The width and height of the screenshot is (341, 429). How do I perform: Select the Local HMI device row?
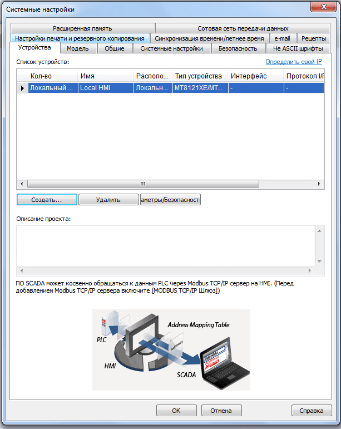(x=106, y=88)
